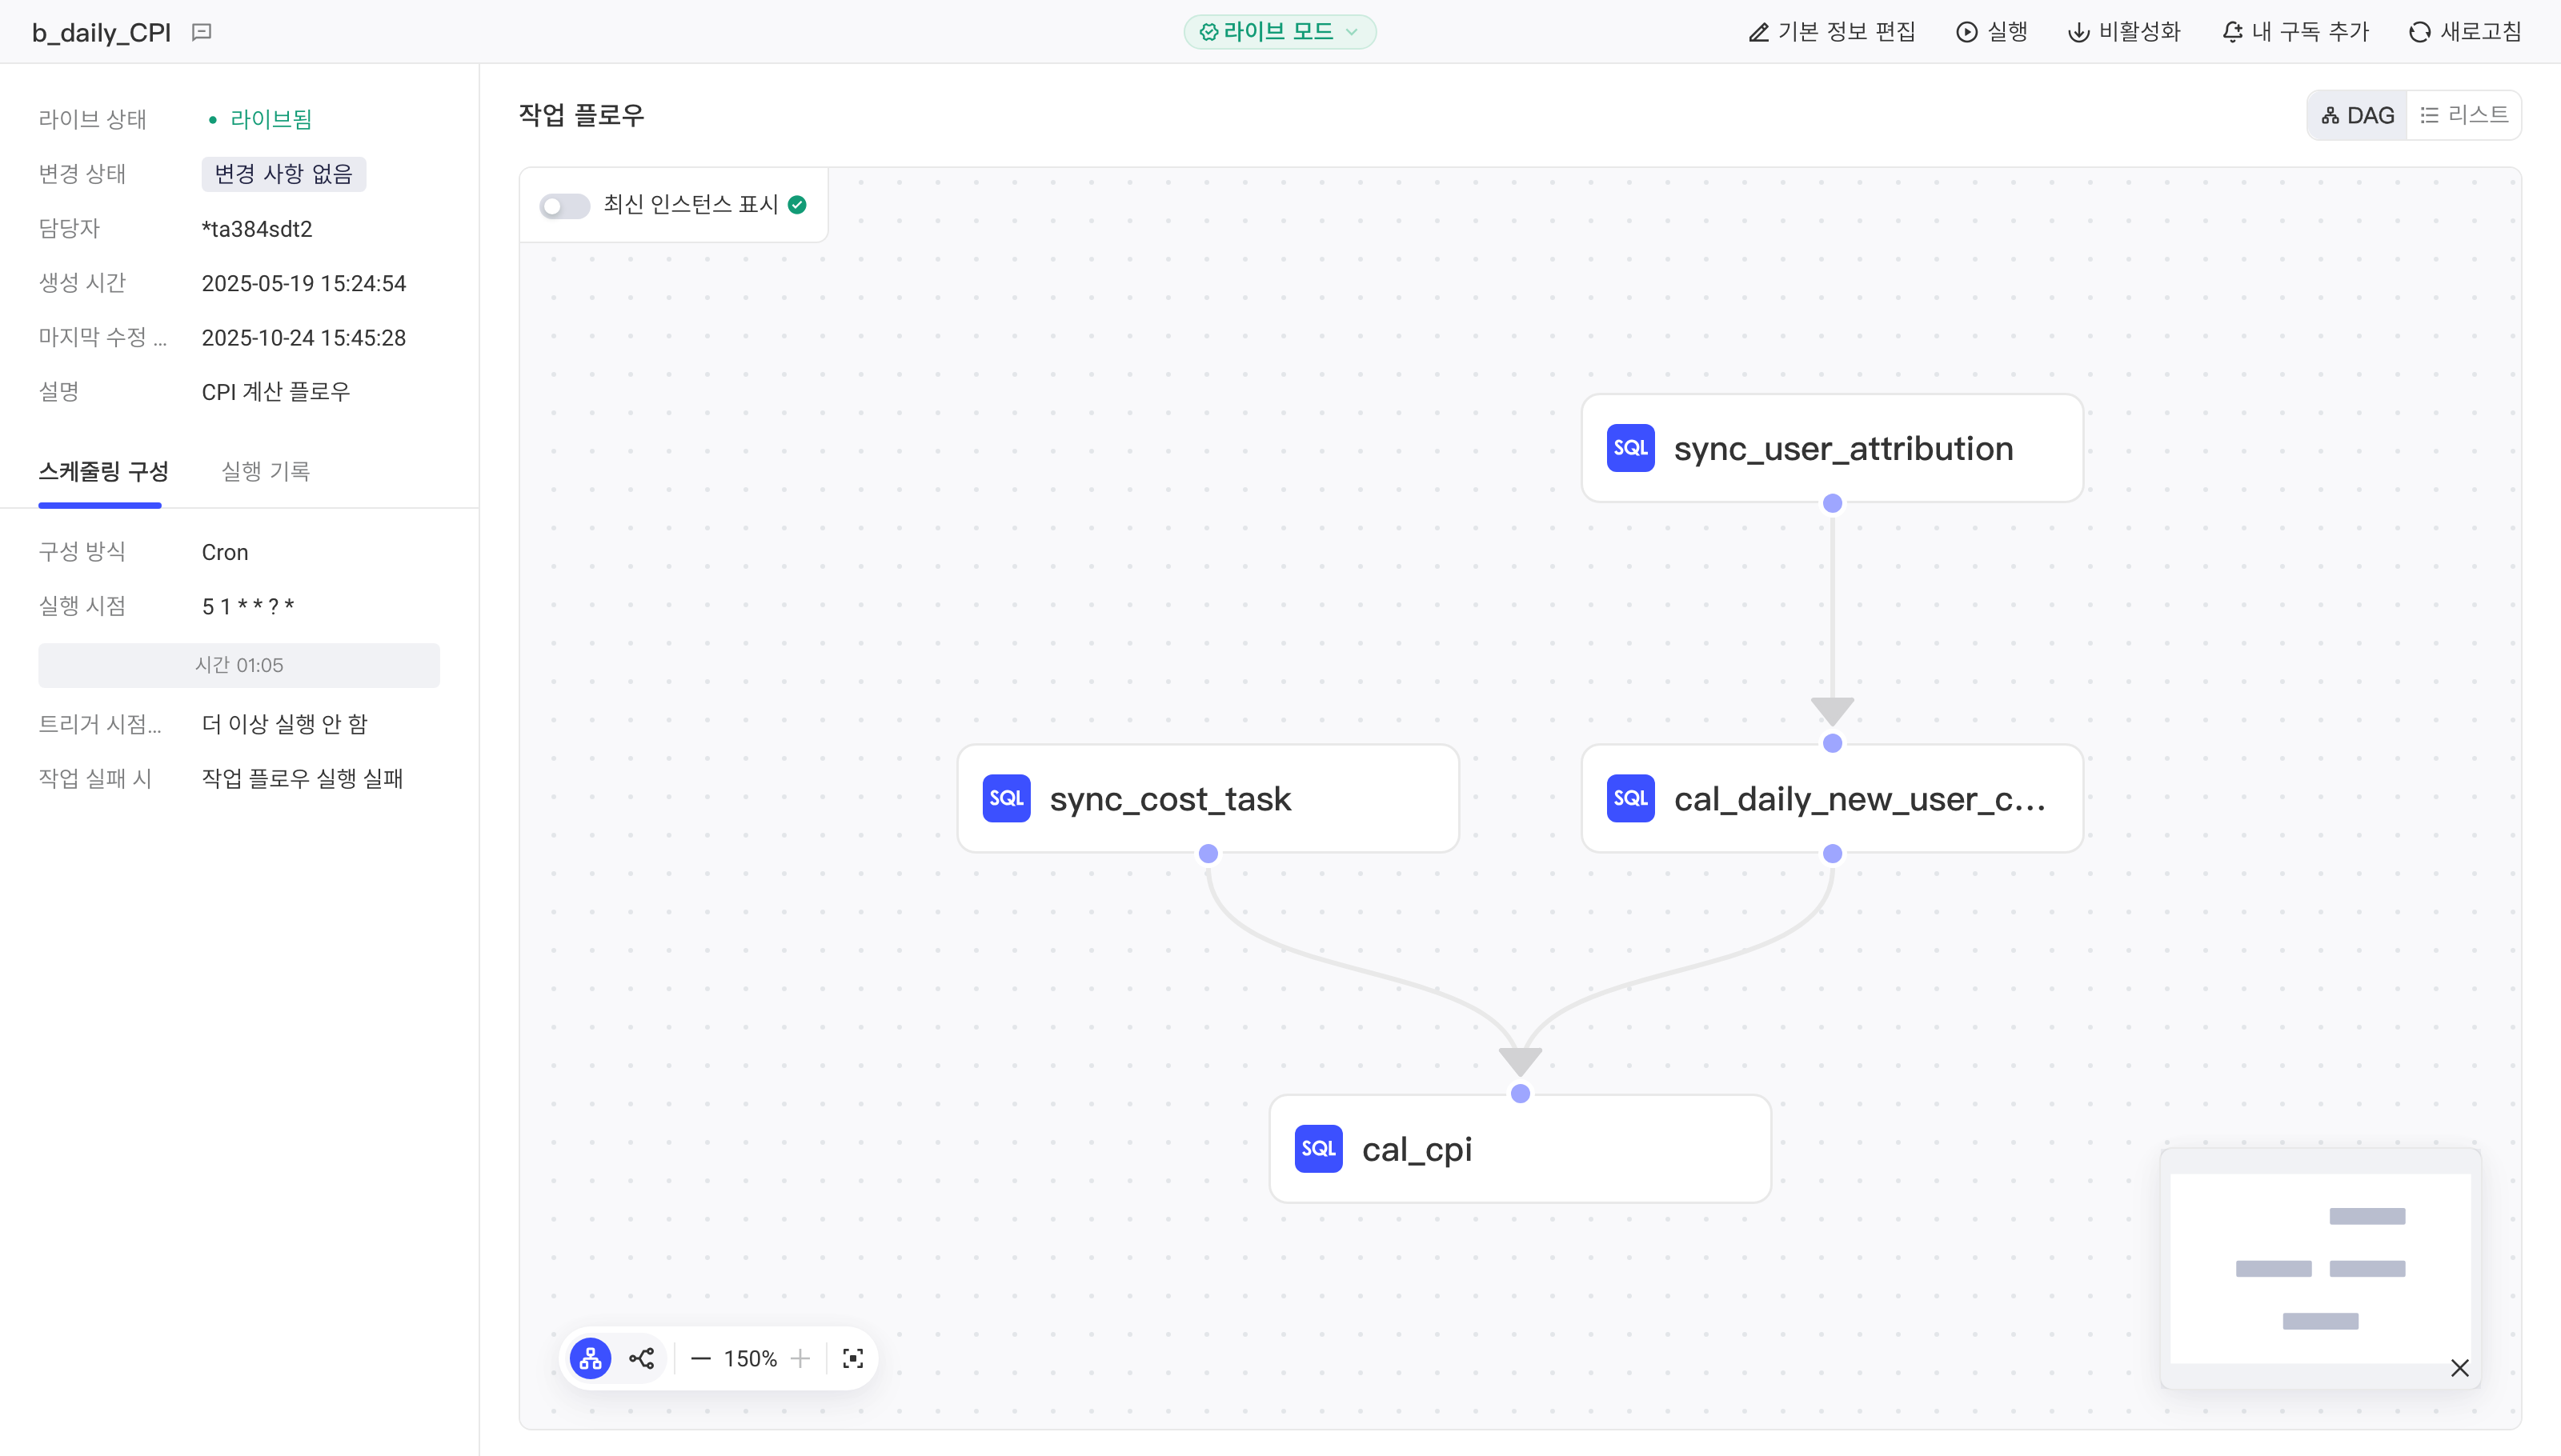Click the owner value *ta384sdt2
Viewport: 2561px width, 1456px height.
click(x=257, y=229)
